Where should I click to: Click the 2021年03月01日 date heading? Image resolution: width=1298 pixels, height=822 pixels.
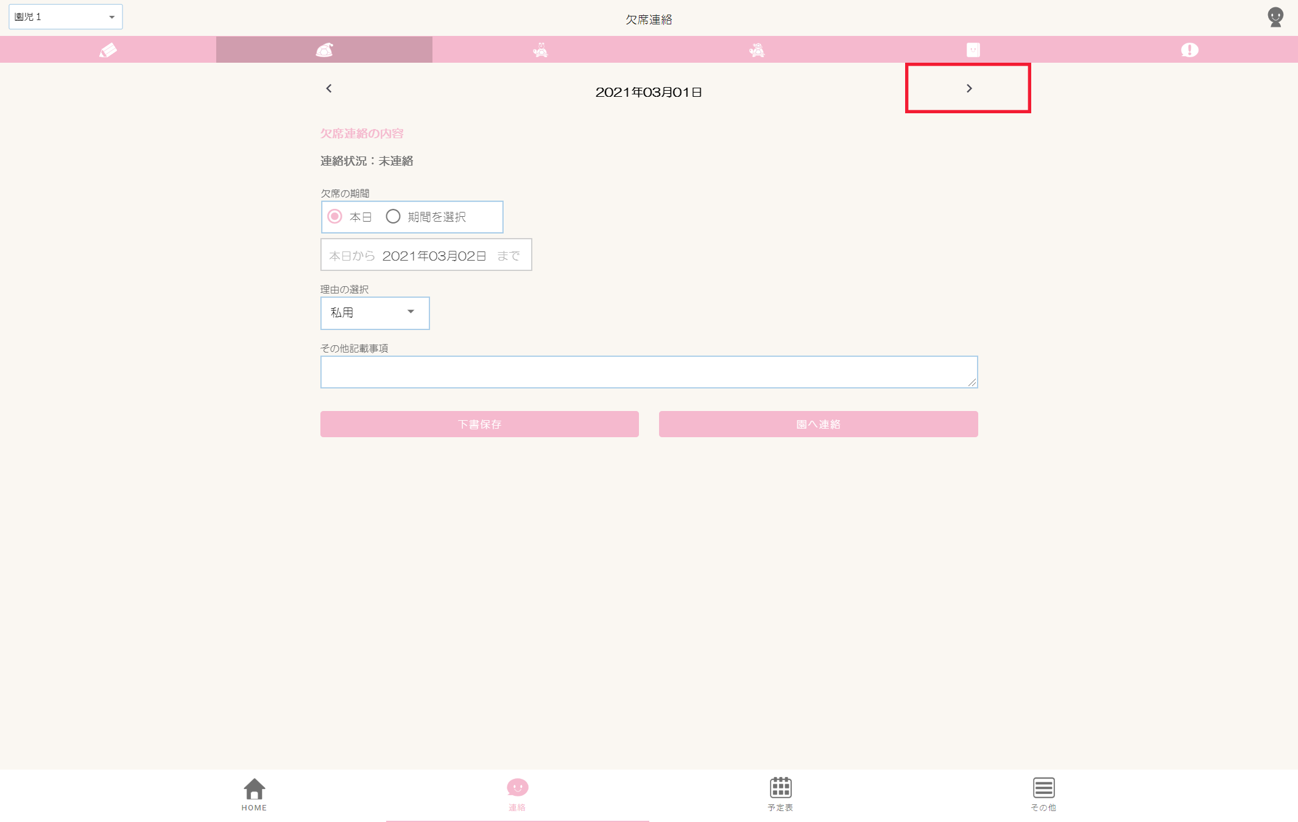(x=649, y=92)
